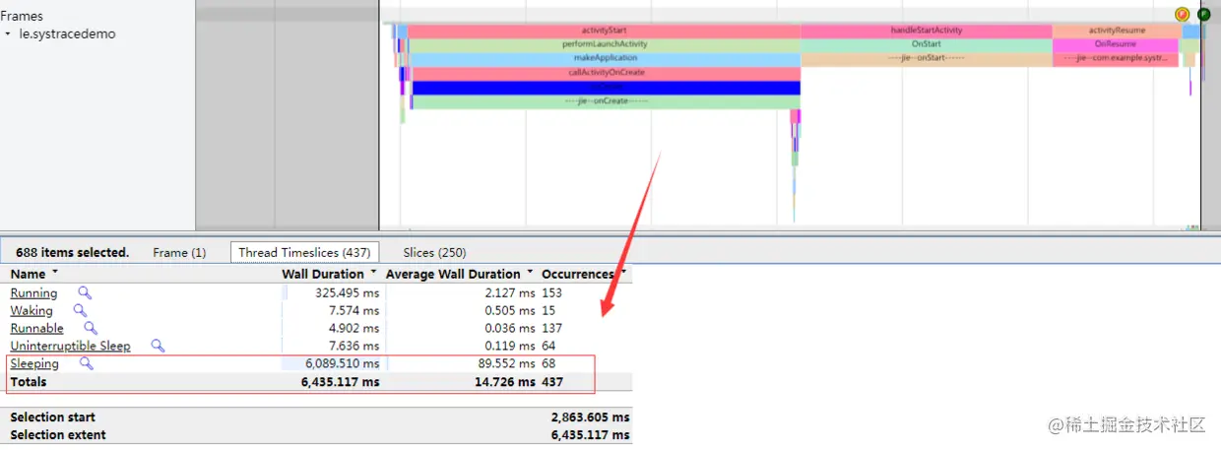
Task: Select the handleStartActivity slice
Action: (x=926, y=31)
